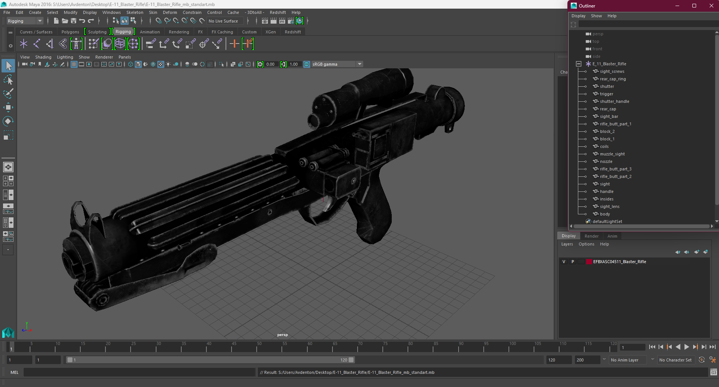
Task: Toggle the textured display checker icon
Action: tap(161, 64)
